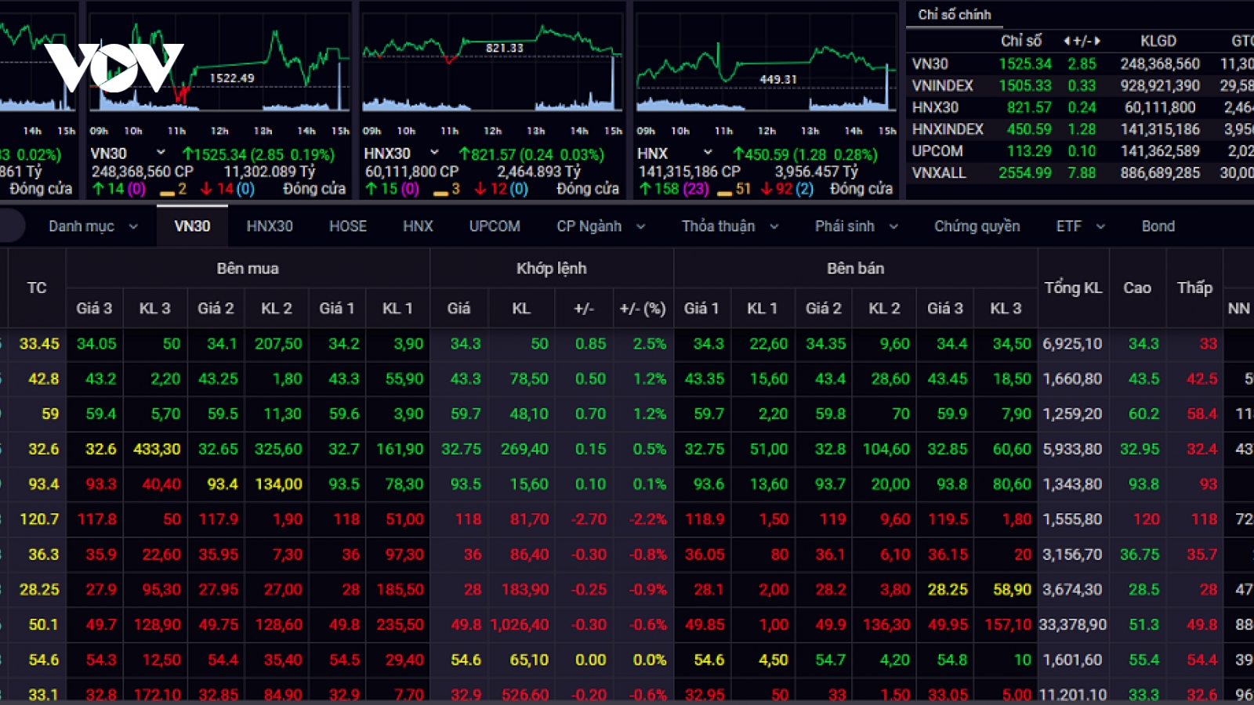Viewport: 1254px width, 705px height.
Task: Click the Cao column header
Action: click(x=1137, y=287)
